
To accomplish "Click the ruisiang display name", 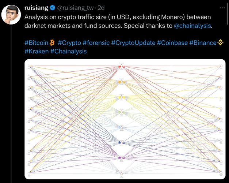I will (x=36, y=8).
